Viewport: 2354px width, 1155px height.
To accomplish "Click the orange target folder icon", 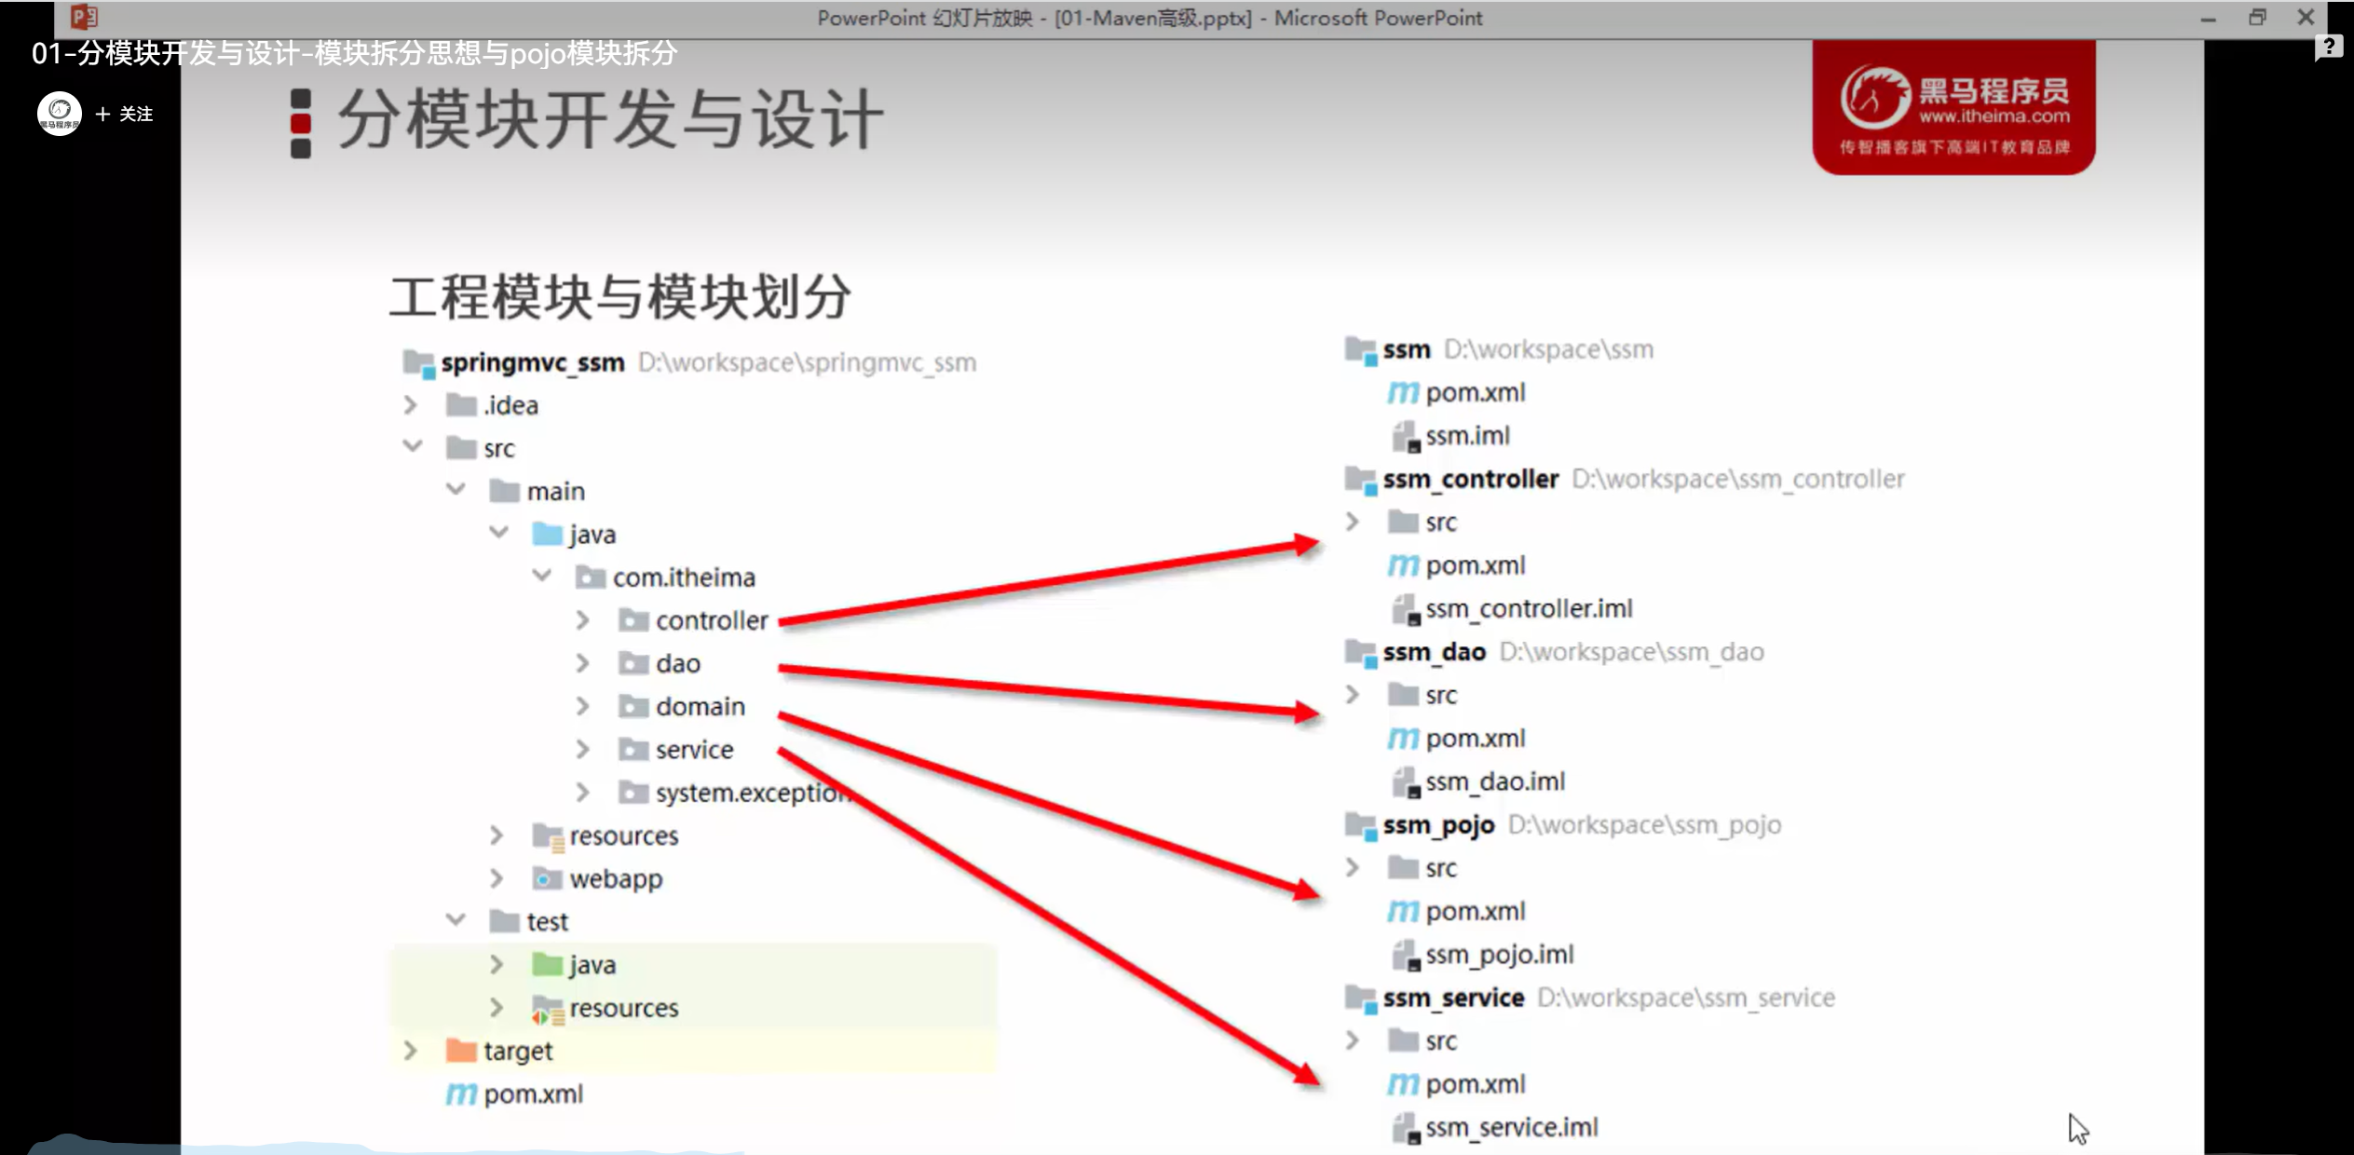I will tap(461, 1051).
